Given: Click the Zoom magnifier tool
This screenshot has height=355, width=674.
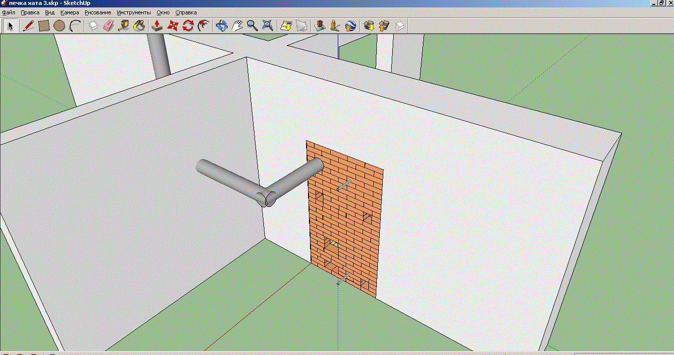Looking at the screenshot, I should pos(252,26).
